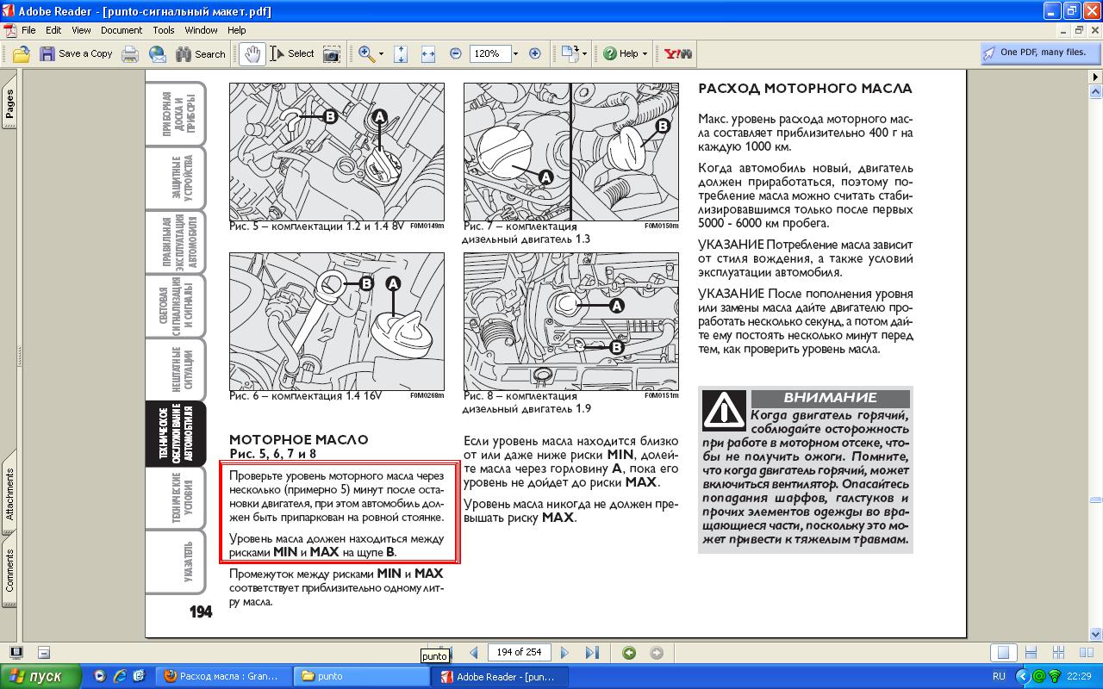The height and width of the screenshot is (689, 1103).
Task: Expand the Zoom In tool dropdown arrow
Action: 381,53
